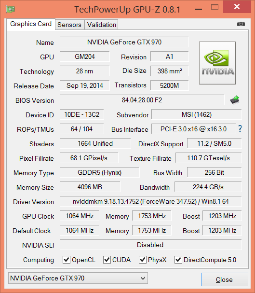
Task: Toggle the PhysX checkbox
Action: coord(143,260)
